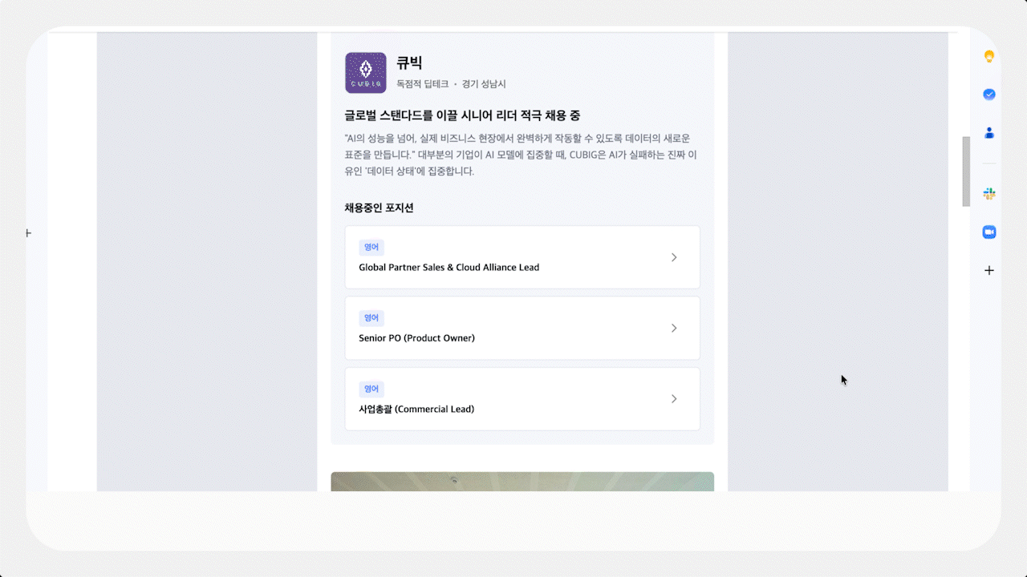Click the purple CUBIG company logo
This screenshot has height=577, width=1027.
pos(366,73)
